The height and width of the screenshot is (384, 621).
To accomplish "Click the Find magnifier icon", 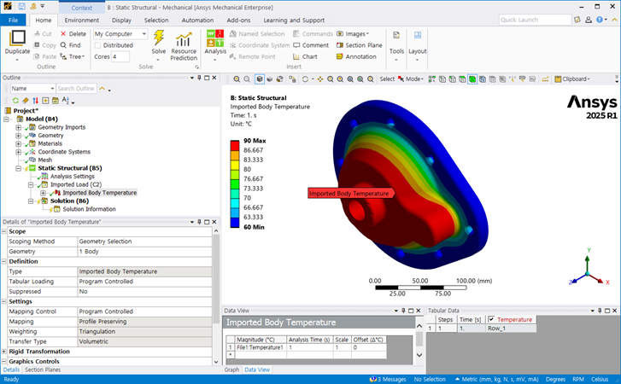I will 63,45.
